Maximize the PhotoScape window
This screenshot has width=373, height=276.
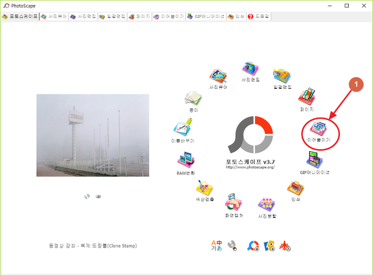[347, 6]
